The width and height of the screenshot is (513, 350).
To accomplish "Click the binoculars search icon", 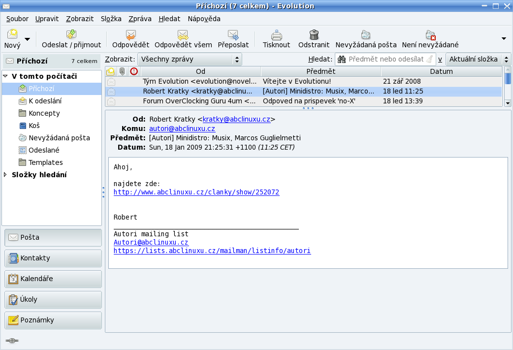I will 342,59.
